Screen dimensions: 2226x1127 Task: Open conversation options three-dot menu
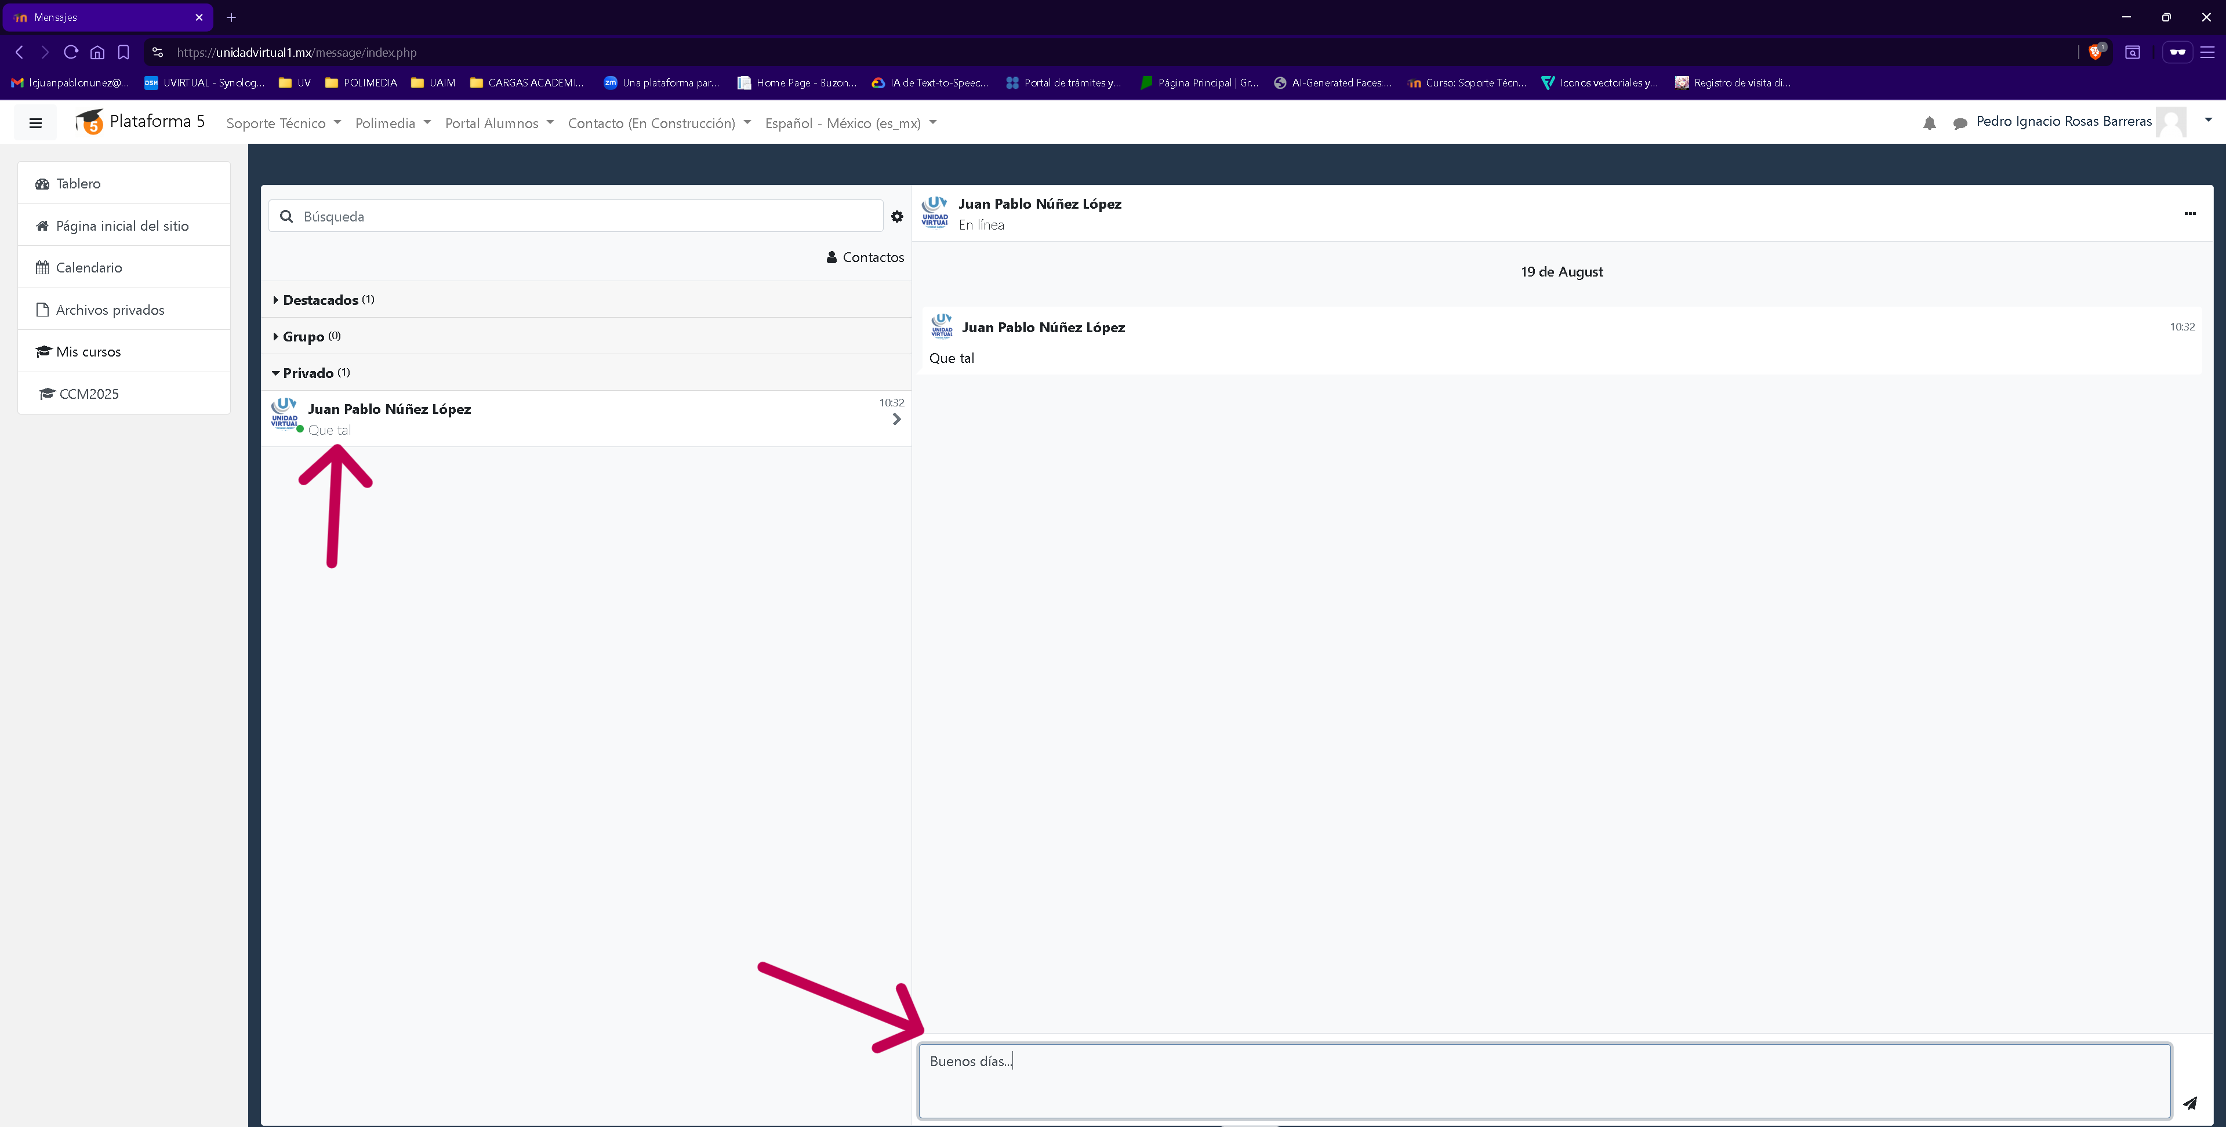pyautogui.click(x=2189, y=213)
